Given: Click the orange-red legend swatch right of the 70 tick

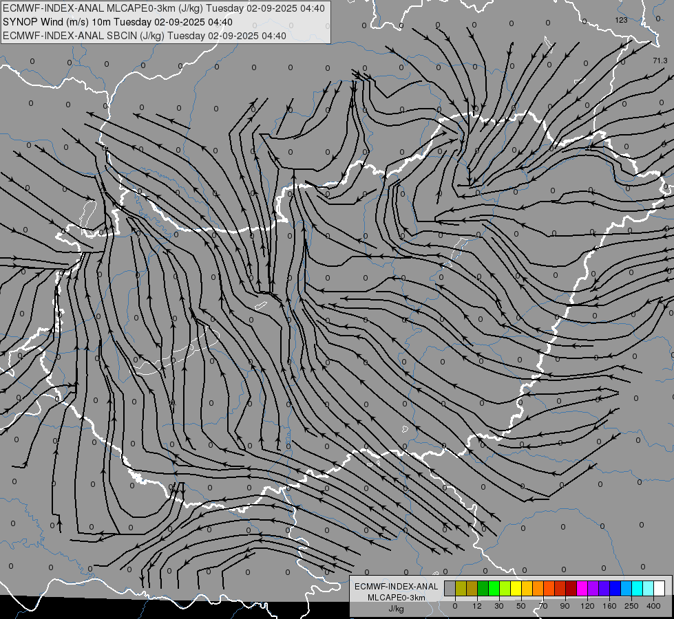Looking at the screenshot, I should (x=549, y=588).
